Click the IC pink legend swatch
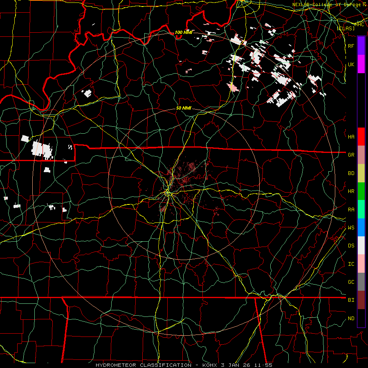 pyautogui.click(x=361, y=264)
